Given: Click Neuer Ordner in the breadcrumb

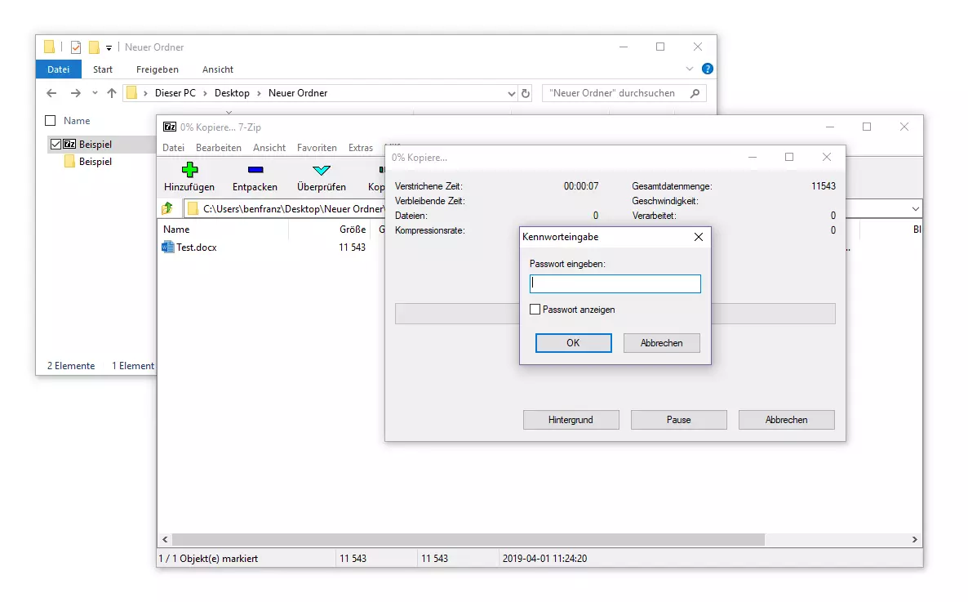Looking at the screenshot, I should click(x=298, y=93).
